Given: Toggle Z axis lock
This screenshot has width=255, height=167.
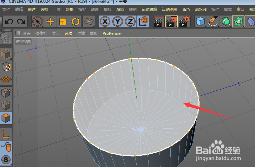Looking at the screenshot, I should [x=130, y=21].
